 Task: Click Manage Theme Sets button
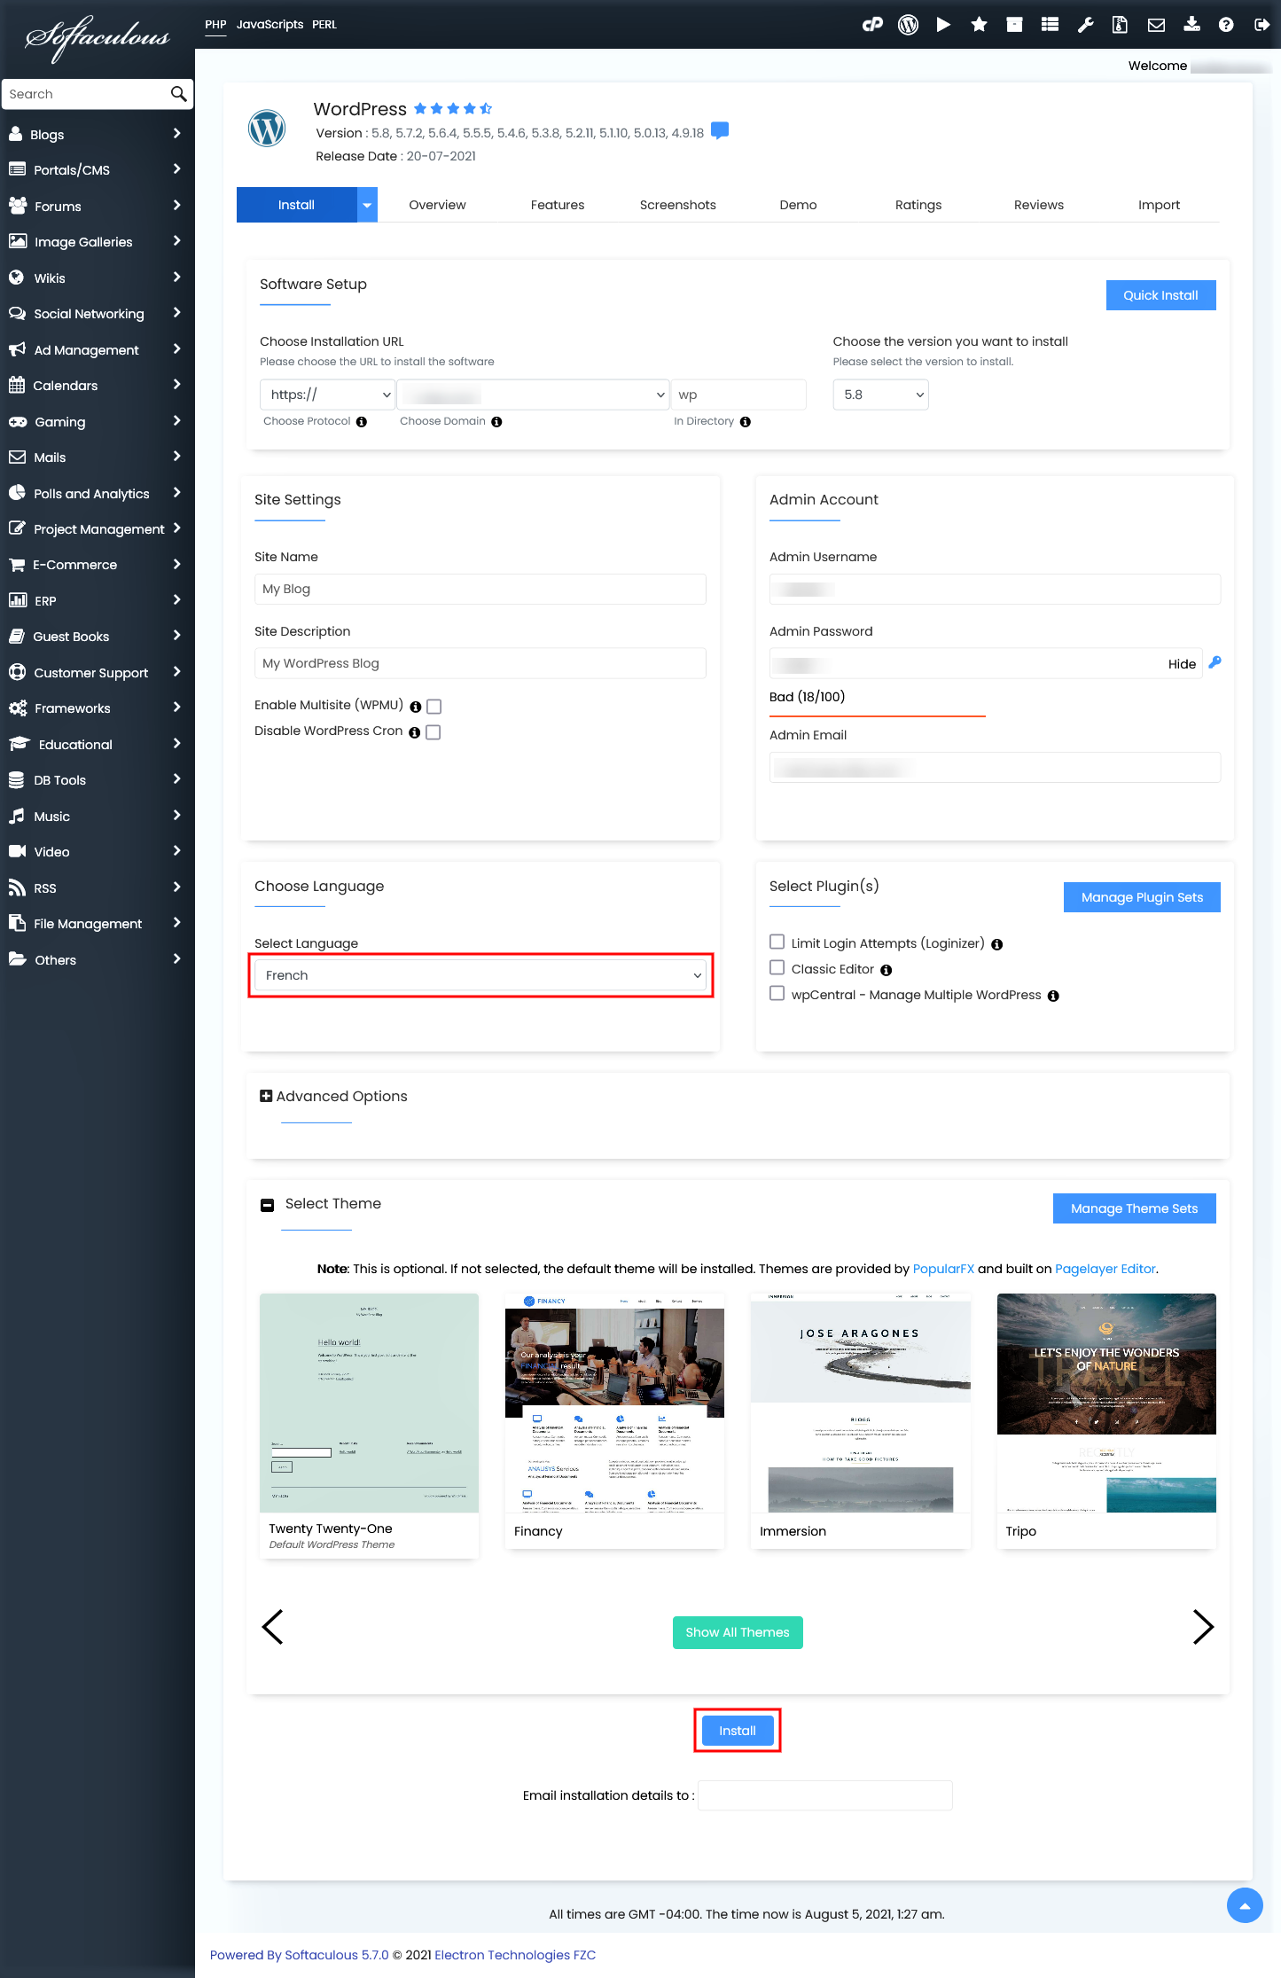[1134, 1208]
